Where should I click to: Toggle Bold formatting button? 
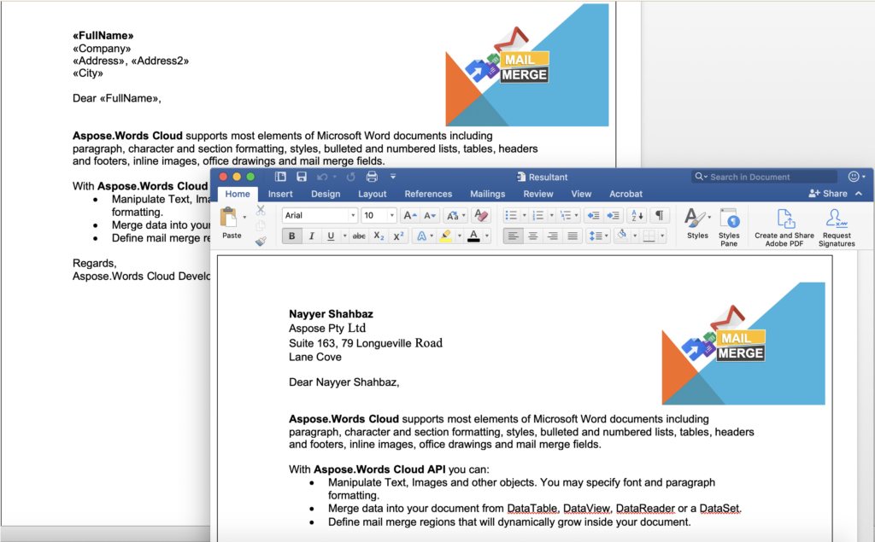(291, 236)
